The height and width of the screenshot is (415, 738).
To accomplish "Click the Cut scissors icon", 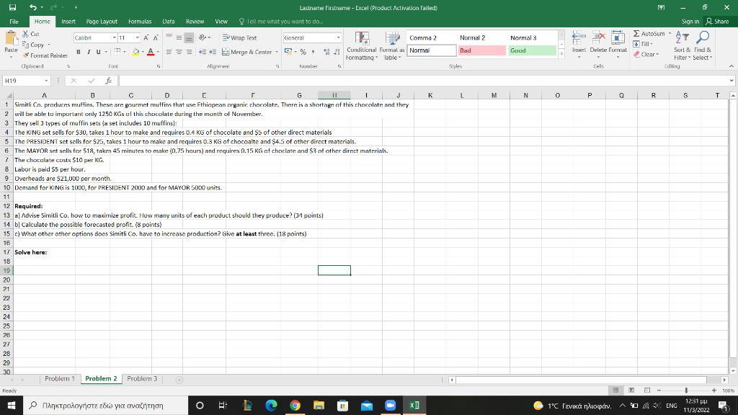I will (25, 34).
